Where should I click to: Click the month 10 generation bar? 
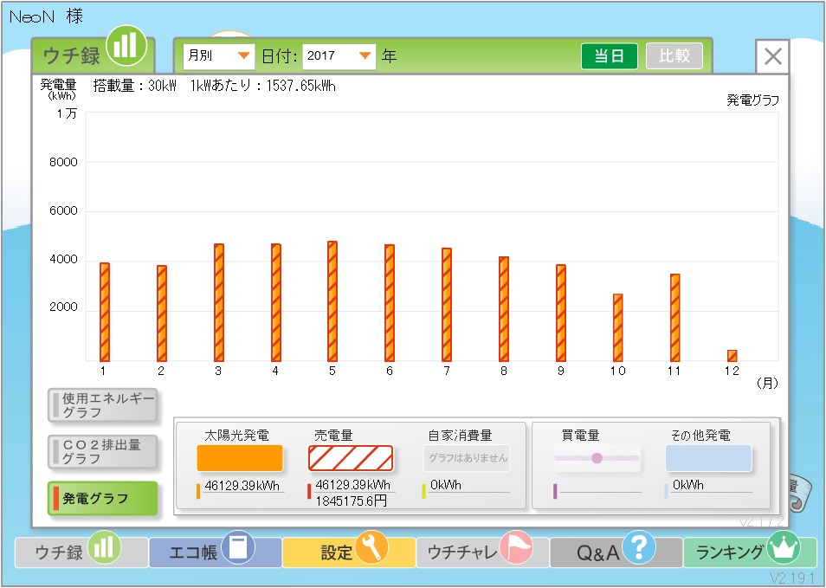[618, 327]
